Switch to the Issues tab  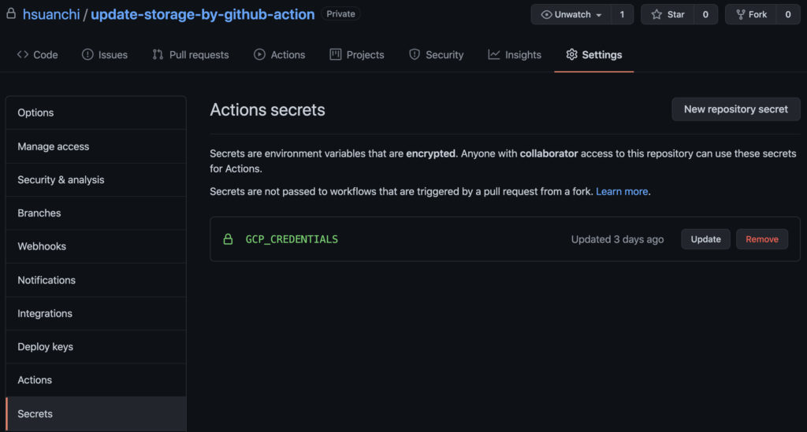click(x=105, y=54)
